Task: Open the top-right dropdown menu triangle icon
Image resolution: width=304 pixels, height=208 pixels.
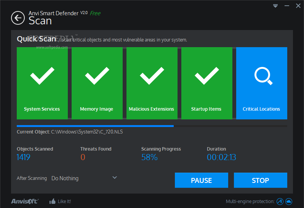Action: [x=275, y=6]
